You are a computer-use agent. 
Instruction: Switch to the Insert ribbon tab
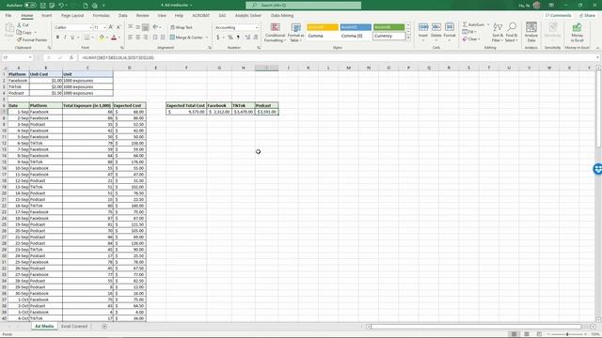point(46,15)
